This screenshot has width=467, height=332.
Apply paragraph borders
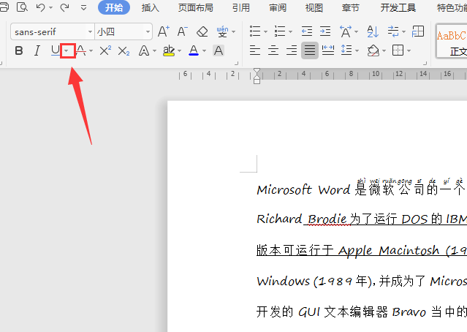pyautogui.click(x=398, y=50)
